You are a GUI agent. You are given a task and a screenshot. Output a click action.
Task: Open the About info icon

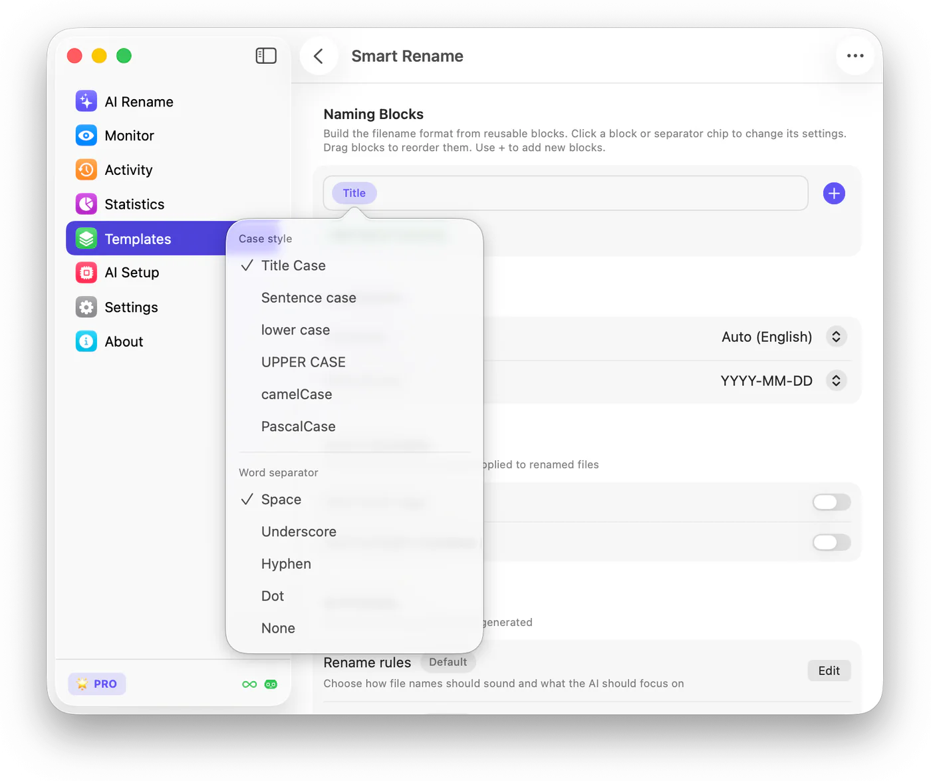coord(86,341)
